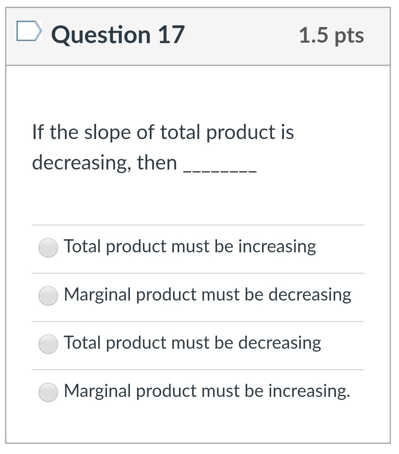Viewport: 399px width, 454px height.
Task: Click the answer text 'Total product must be increasing'
Action: pyautogui.click(x=190, y=246)
